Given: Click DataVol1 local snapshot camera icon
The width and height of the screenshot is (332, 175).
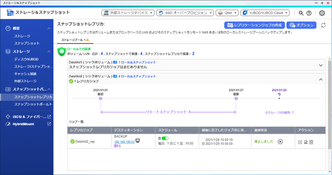Looking at the screenshot, I should pyautogui.click(x=115, y=62).
